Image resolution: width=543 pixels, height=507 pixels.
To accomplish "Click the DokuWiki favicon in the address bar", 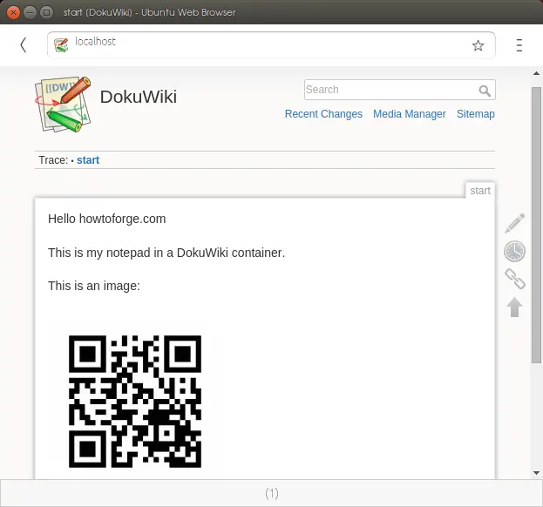I will point(61,45).
